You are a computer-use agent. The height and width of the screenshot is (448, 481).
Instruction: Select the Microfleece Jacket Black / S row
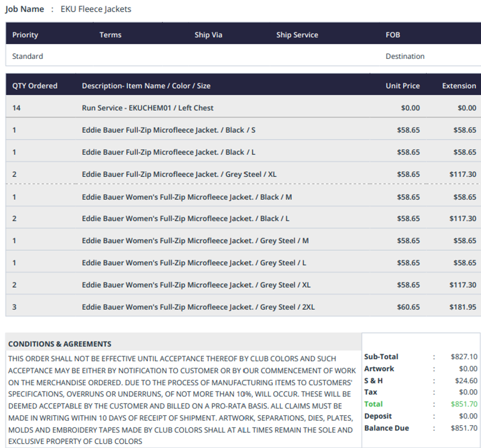coord(243,130)
